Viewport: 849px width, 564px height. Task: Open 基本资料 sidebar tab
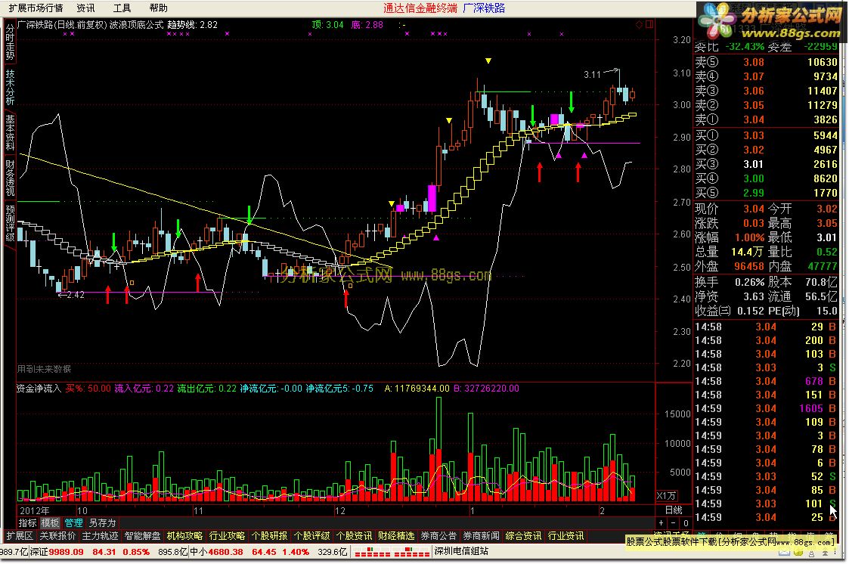pyautogui.click(x=11, y=132)
